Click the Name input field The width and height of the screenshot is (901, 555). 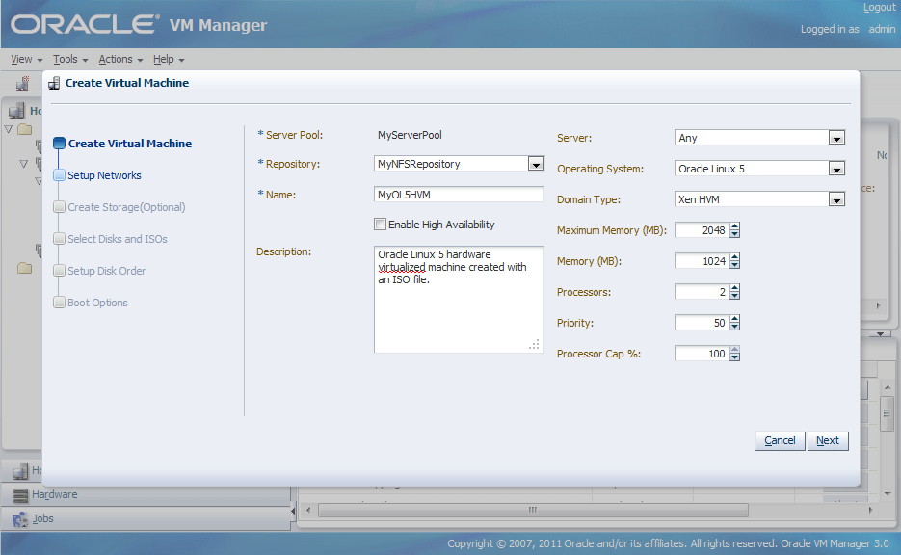[x=459, y=195]
